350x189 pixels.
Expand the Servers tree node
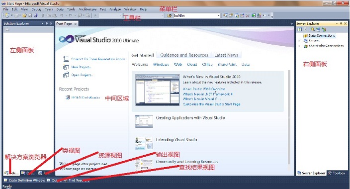(x=299, y=41)
